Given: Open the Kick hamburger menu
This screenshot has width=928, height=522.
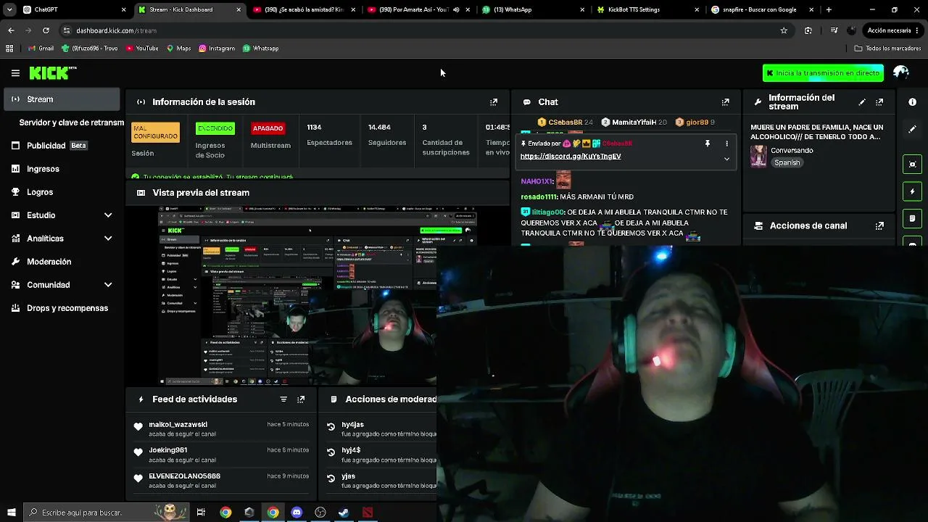Looking at the screenshot, I should (15, 73).
